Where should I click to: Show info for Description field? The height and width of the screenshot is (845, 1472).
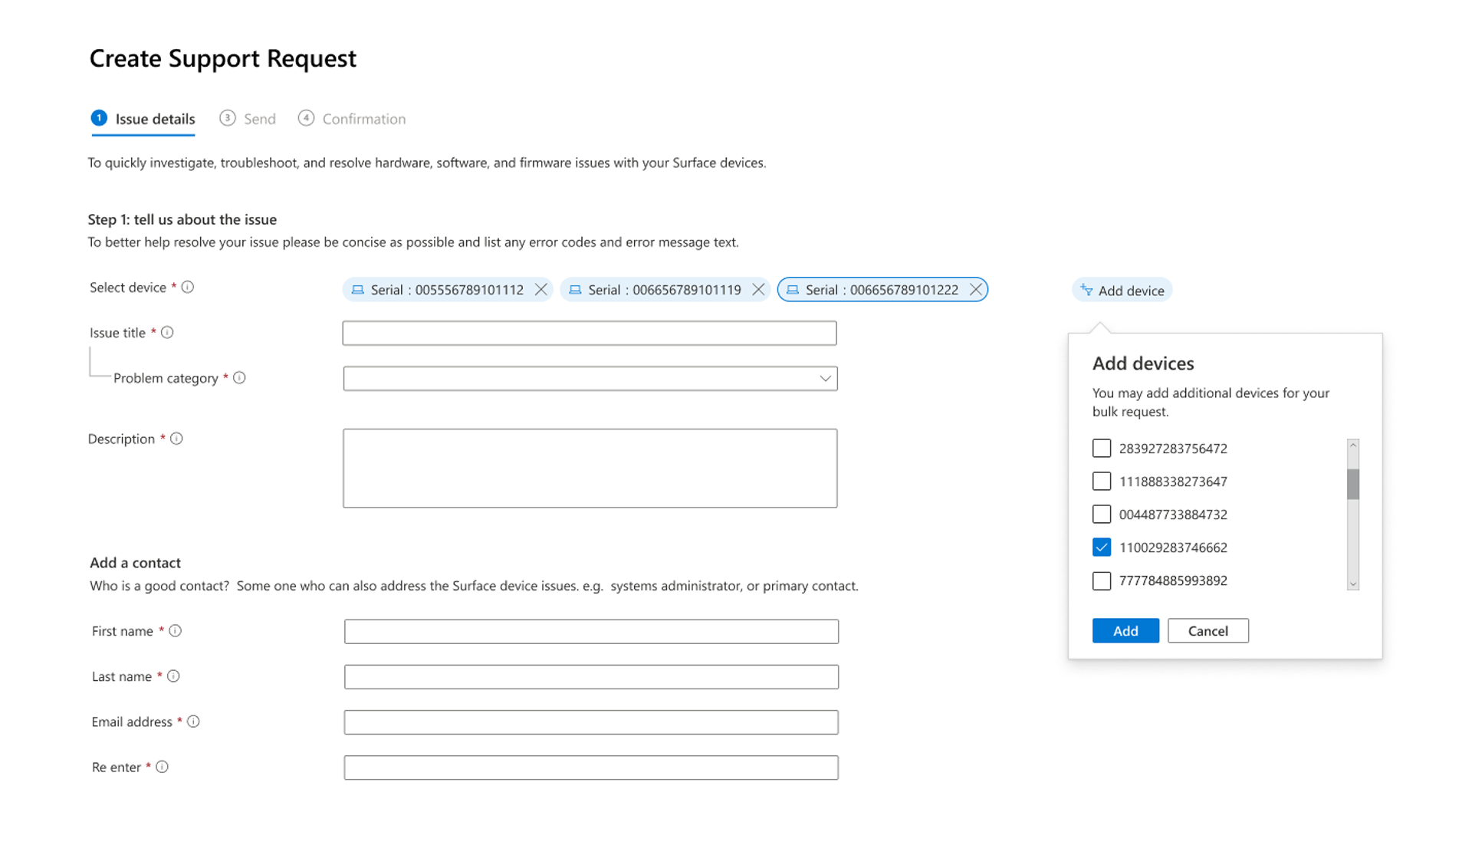coord(176,439)
